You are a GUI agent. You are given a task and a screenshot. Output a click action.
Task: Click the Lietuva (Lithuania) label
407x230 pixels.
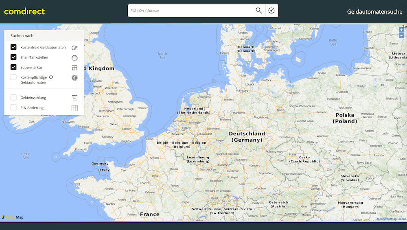[x=398, y=55]
